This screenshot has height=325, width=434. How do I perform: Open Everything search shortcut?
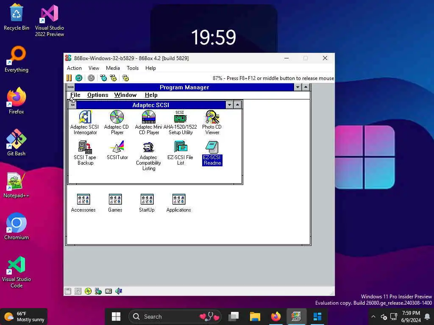pyautogui.click(x=17, y=59)
